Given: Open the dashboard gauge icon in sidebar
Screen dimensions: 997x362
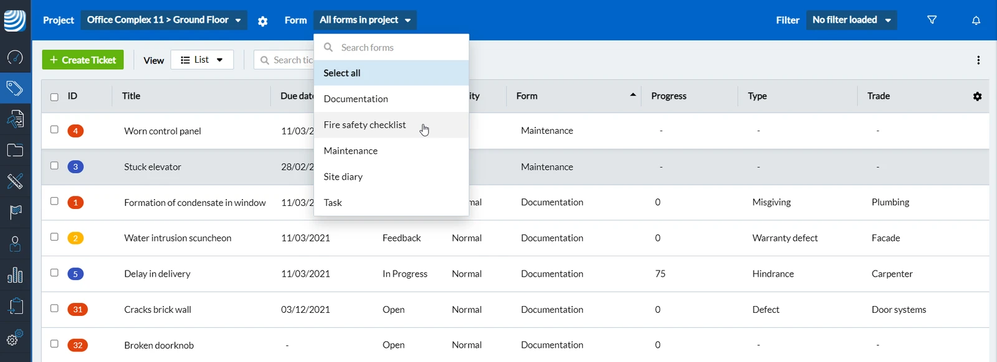Looking at the screenshot, I should pos(15,57).
